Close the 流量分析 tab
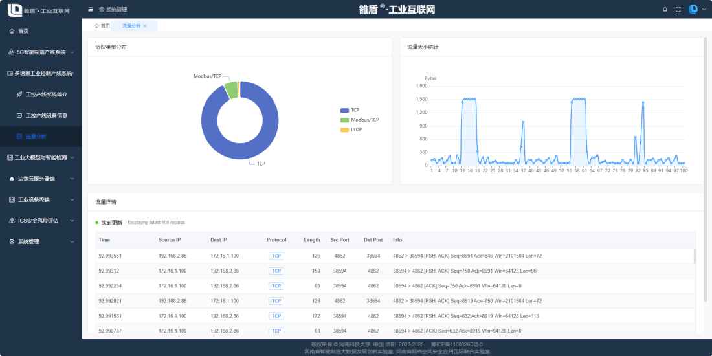Viewport: 712px width, 356px height. click(x=145, y=26)
